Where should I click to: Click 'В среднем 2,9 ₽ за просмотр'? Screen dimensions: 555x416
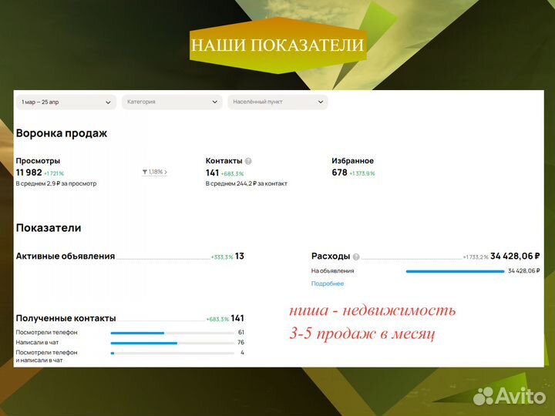tap(56, 183)
